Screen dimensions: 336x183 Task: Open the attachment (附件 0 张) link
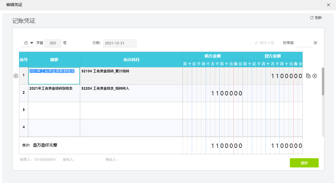tap(264, 43)
